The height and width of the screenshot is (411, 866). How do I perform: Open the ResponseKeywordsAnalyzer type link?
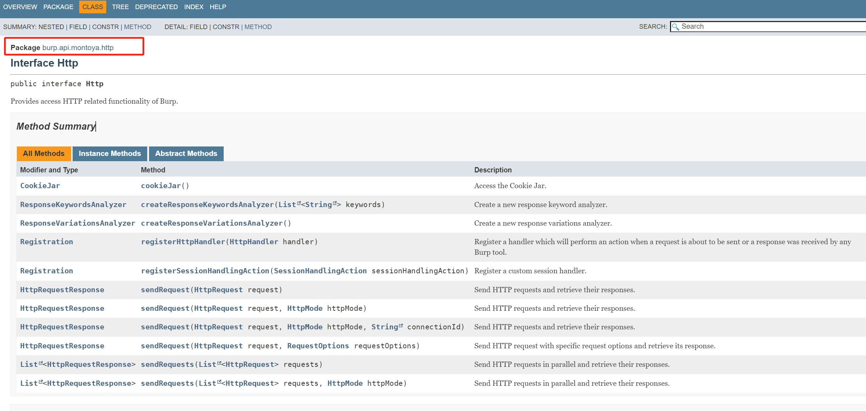(x=73, y=205)
